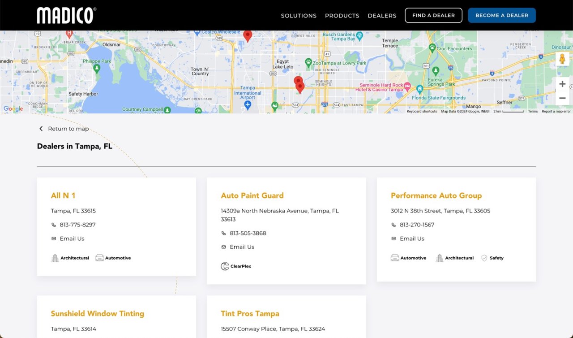
Task: Click email icon in Auto Paint Guard card
Action: coord(224,247)
